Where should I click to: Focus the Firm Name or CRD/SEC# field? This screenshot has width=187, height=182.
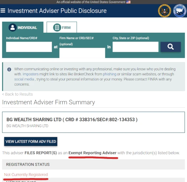pyautogui.click(x=82, y=53)
